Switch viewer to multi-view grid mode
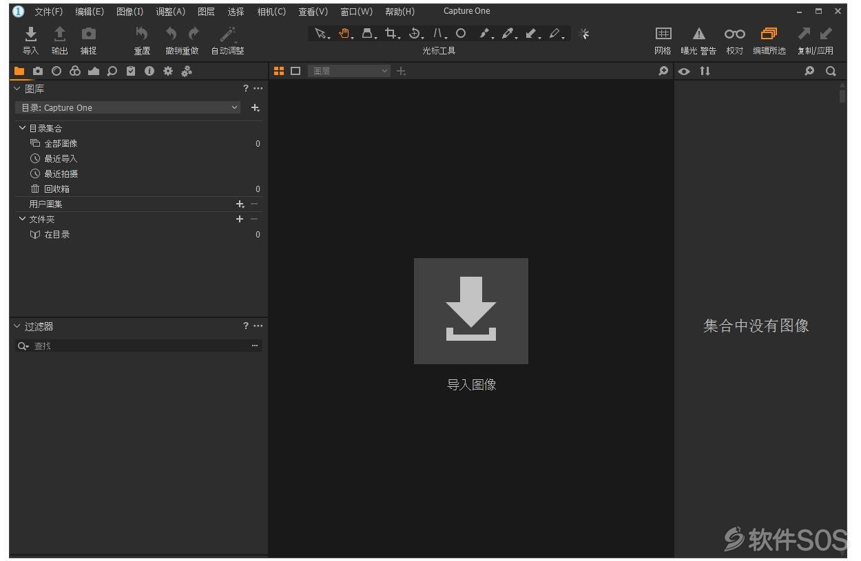 point(279,71)
